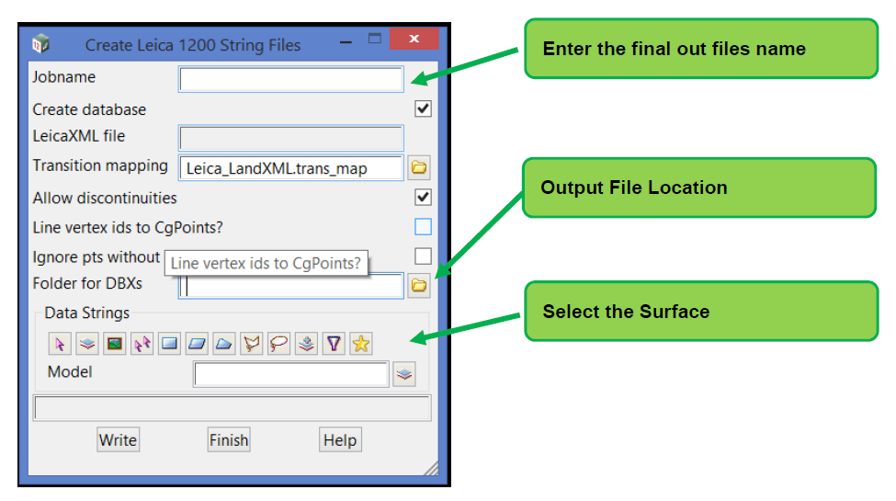Click the 'Create database' label

89,109
